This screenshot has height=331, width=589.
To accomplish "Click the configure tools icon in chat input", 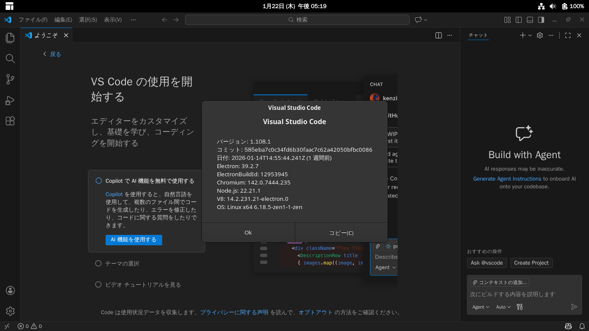I will coord(520,307).
